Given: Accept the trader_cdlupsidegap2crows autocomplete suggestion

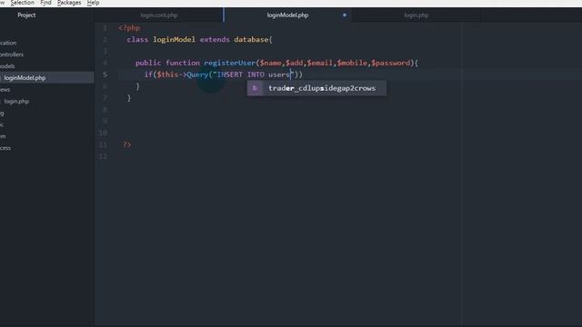Looking at the screenshot, I should (x=316, y=88).
